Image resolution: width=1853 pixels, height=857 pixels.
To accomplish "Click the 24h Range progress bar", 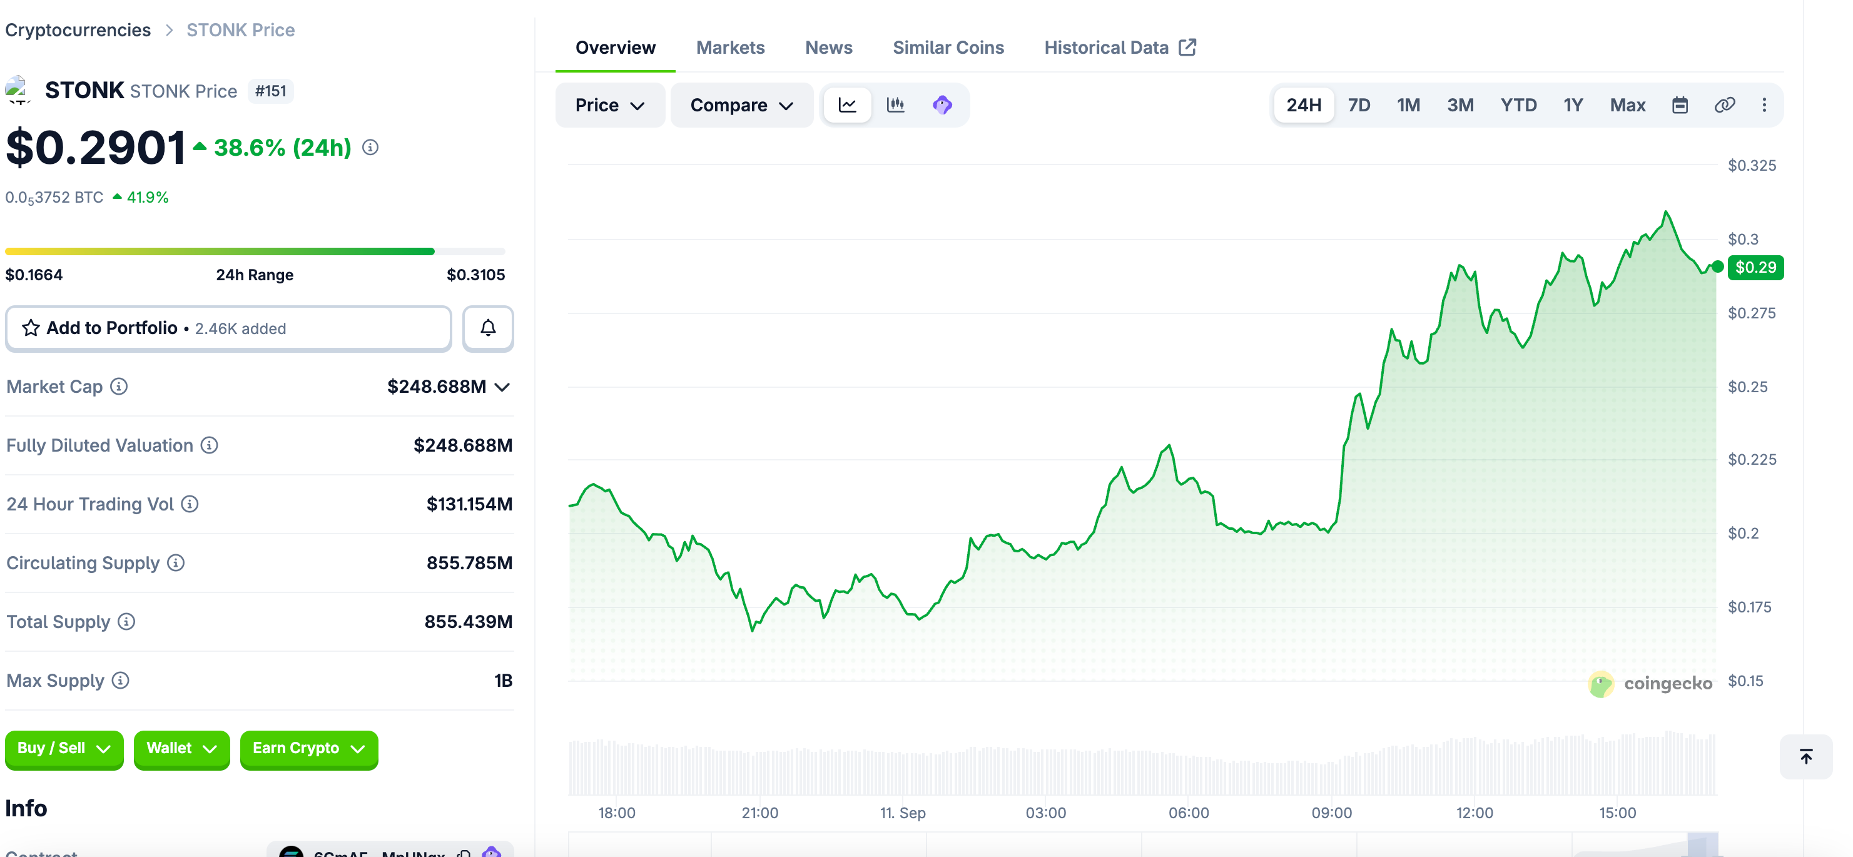I will coord(255,251).
